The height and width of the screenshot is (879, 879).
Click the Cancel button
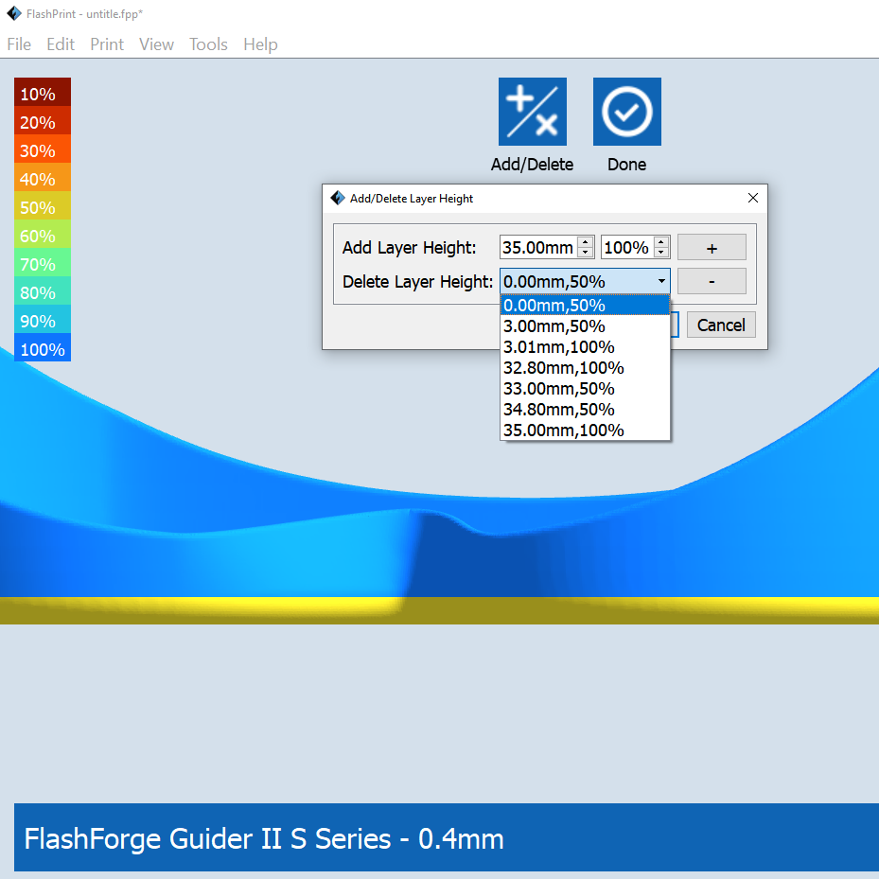721,325
